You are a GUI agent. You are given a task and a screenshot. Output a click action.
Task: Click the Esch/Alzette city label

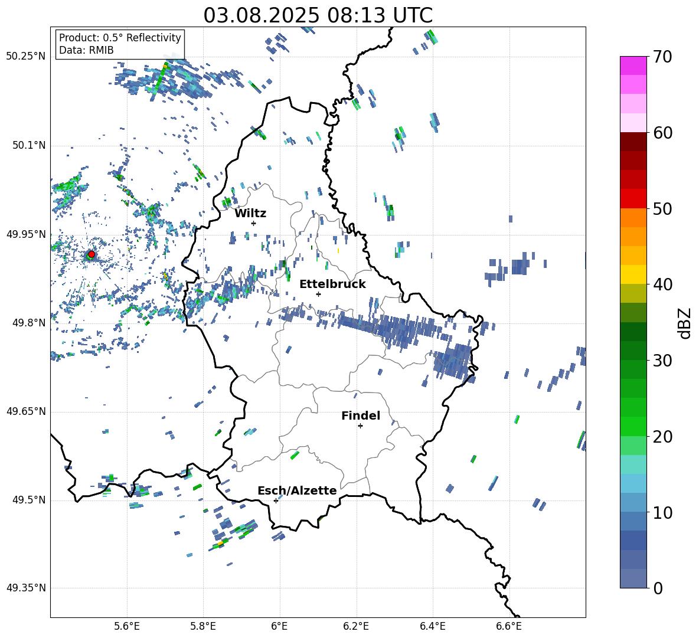click(x=298, y=490)
